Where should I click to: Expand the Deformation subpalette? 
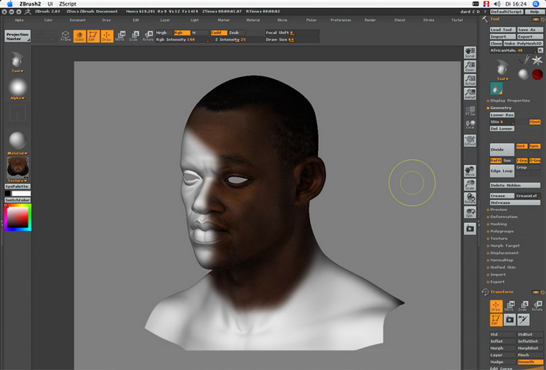[x=504, y=217]
